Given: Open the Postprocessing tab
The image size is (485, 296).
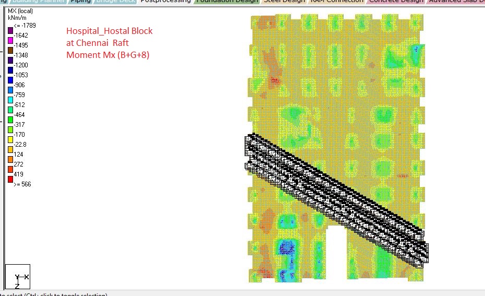Looking at the screenshot, I should (x=166, y=2).
